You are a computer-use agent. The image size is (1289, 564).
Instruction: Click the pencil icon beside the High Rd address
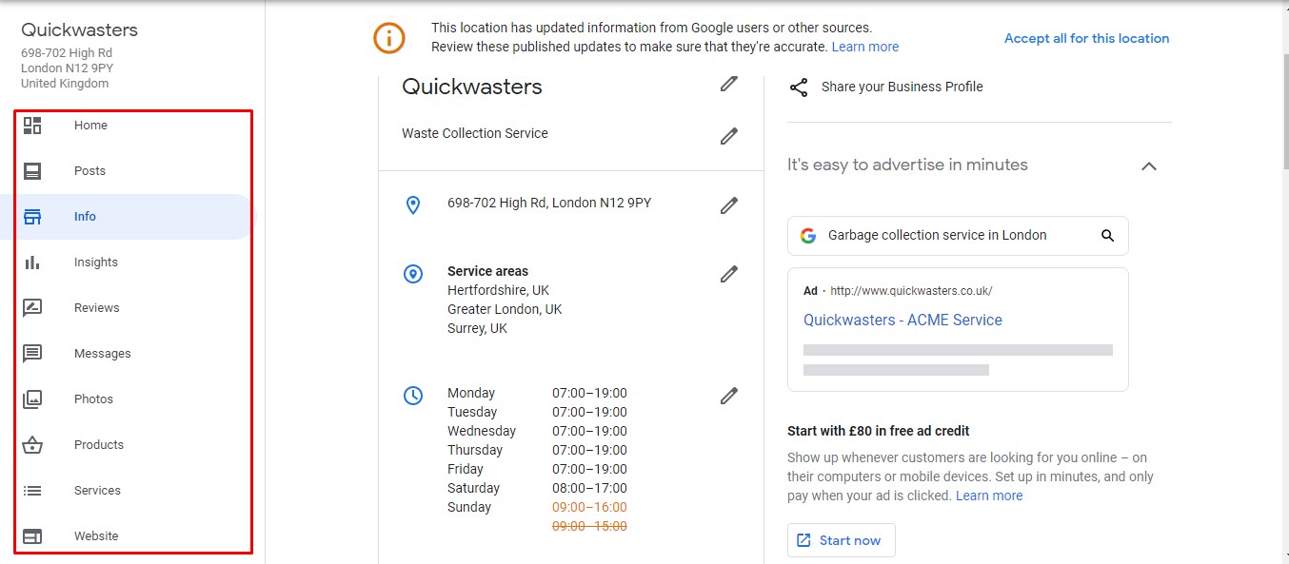(729, 204)
